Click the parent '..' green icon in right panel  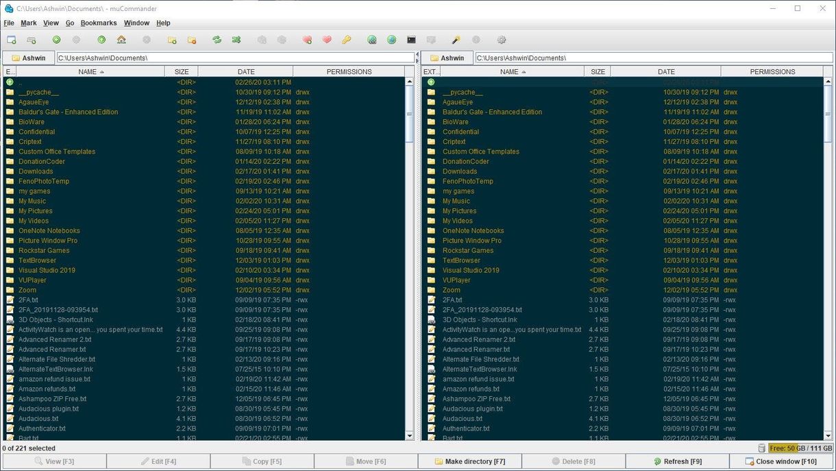pyautogui.click(x=431, y=82)
